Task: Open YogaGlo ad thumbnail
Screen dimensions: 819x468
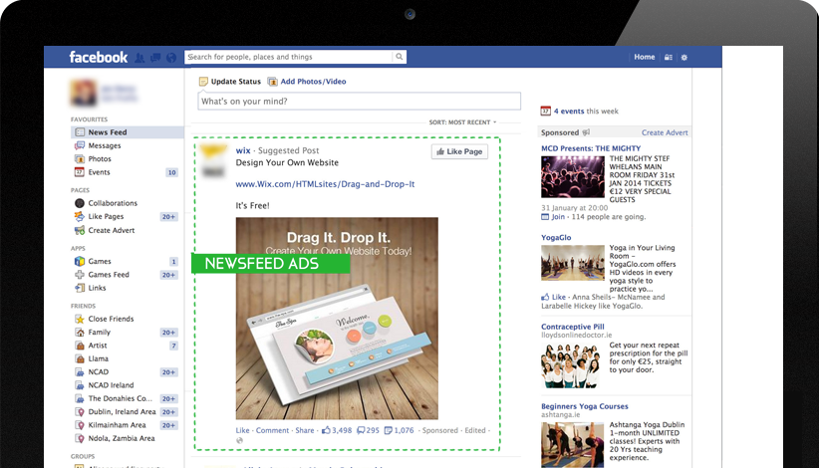Action: [x=573, y=263]
